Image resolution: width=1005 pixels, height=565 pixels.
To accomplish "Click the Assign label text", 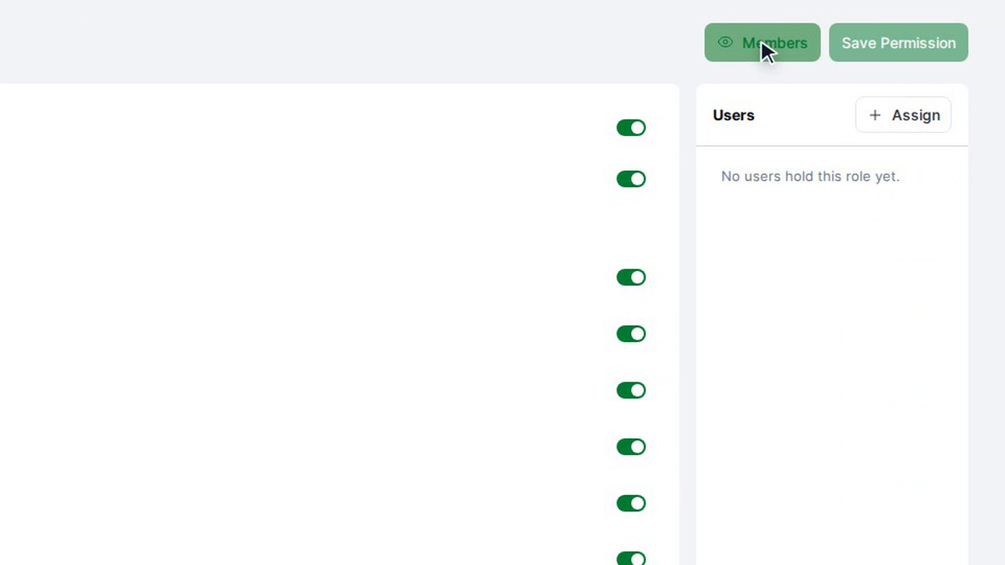I will pos(915,115).
